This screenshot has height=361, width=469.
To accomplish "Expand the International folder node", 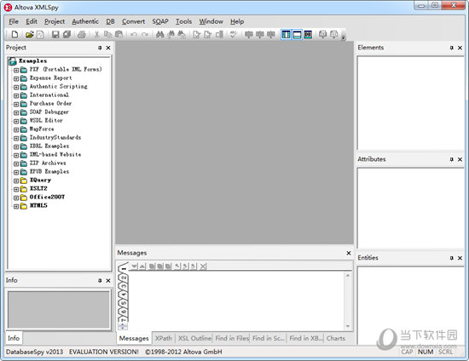I will [16, 95].
